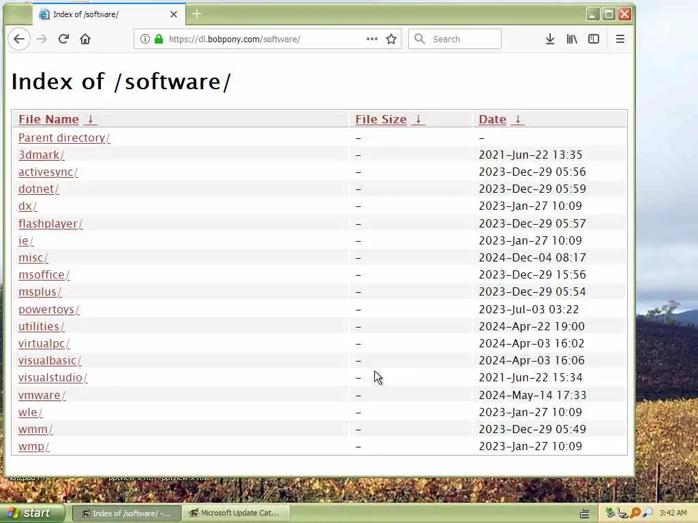Screen dimensions: 698x523
Task: Open the 3dmark folder
Action: [42, 155]
